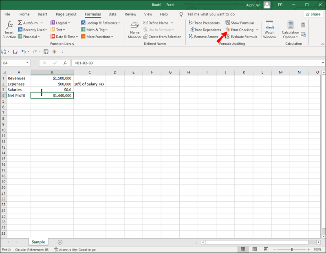Switch to the Insert tab
This screenshot has width=326, height=253.
42,14
